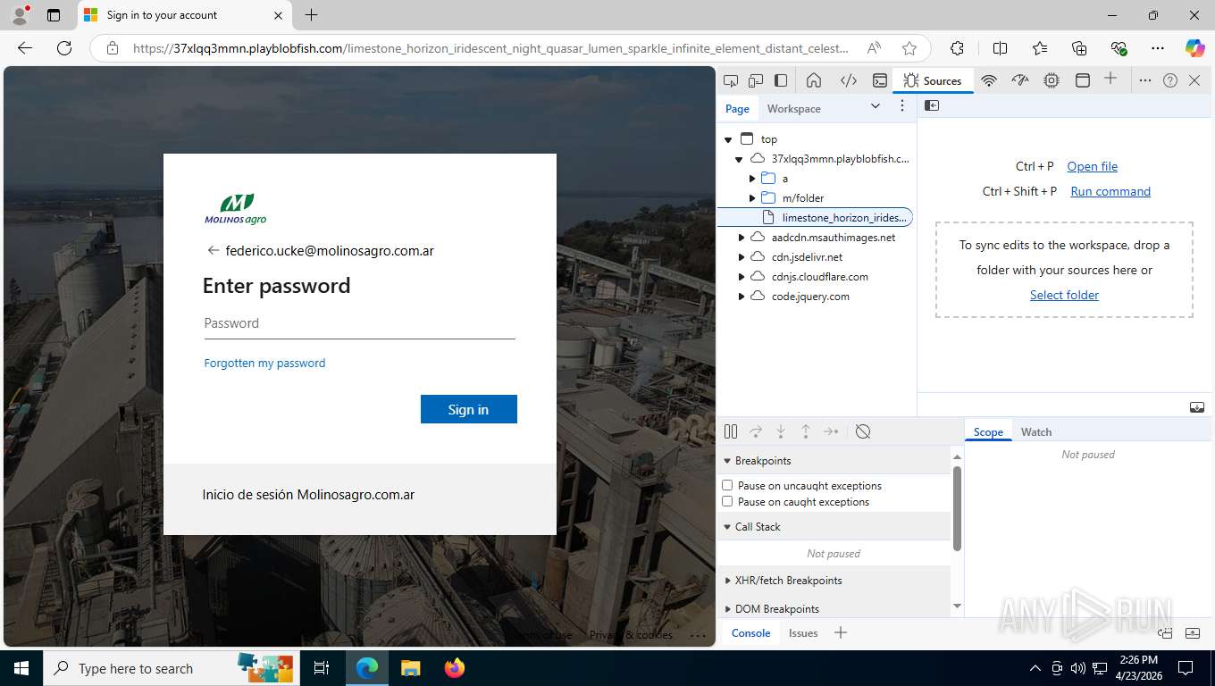Viewport: 1215px width, 686px height.
Task: Refresh the browser page
Action: pos(64,48)
